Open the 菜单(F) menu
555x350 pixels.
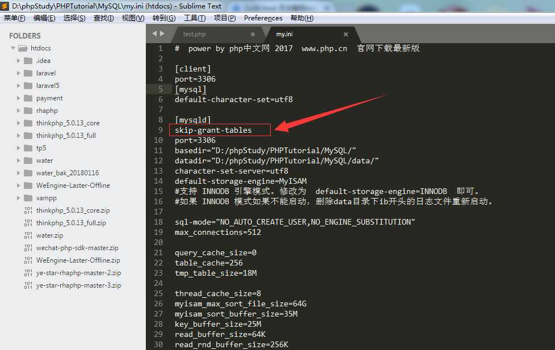pyautogui.click(x=15, y=18)
